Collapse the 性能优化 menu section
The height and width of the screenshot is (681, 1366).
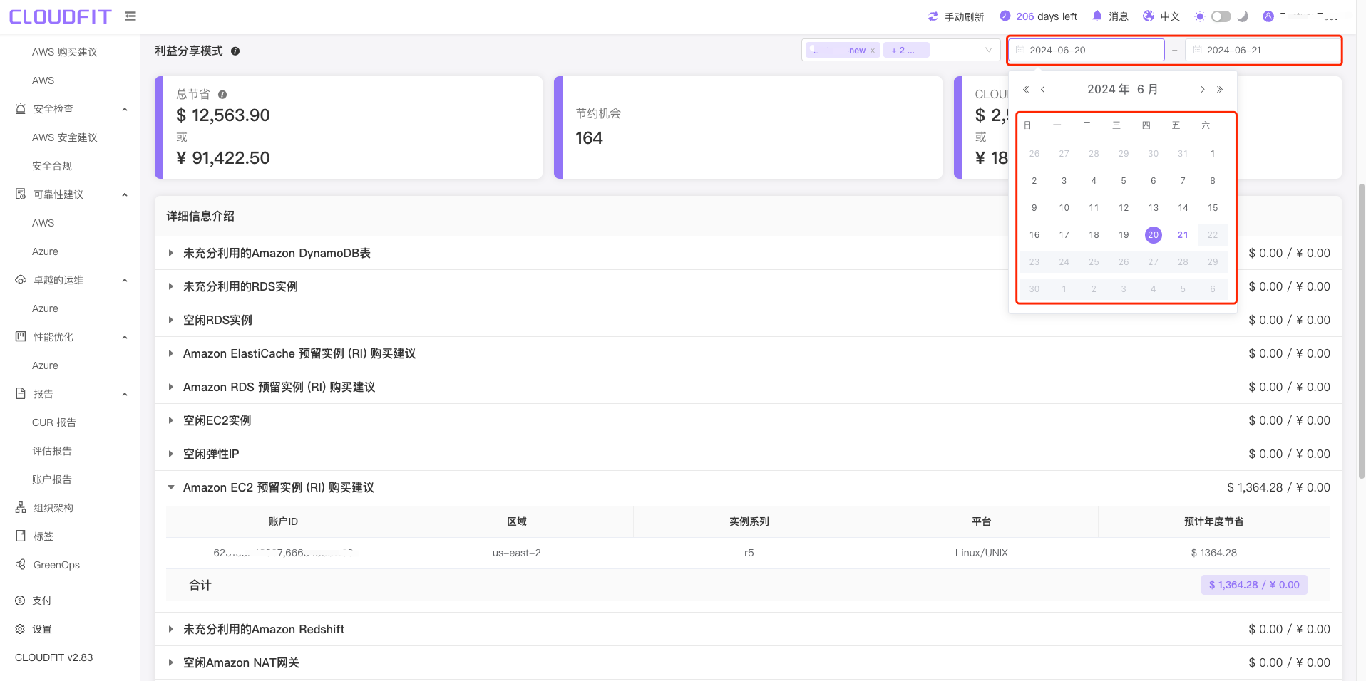125,337
